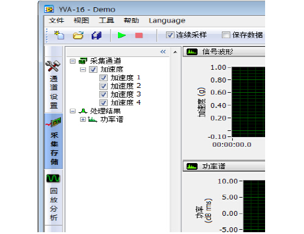Toggle the 连续采样 checkbox
The width and height of the screenshot is (304, 234).
point(170,35)
